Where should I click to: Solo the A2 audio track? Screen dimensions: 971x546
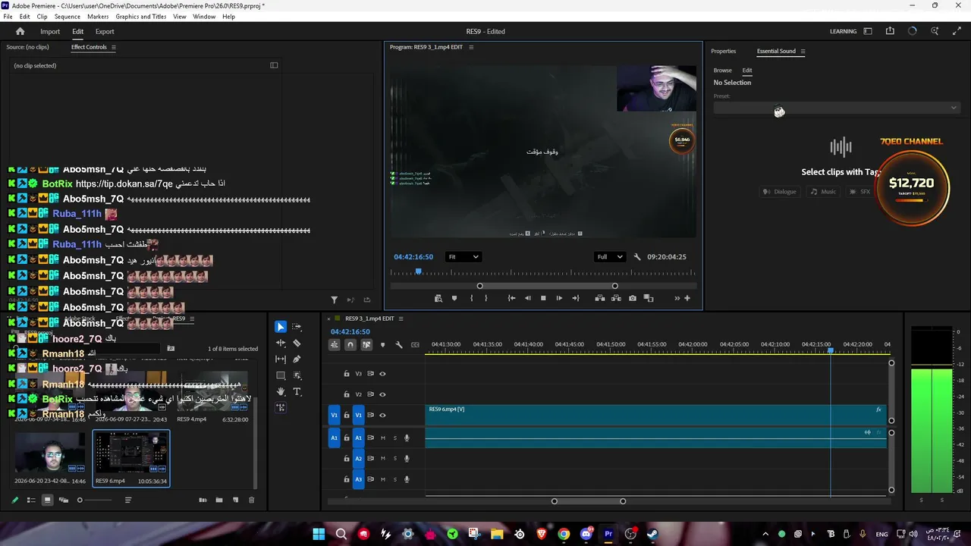[394, 459]
